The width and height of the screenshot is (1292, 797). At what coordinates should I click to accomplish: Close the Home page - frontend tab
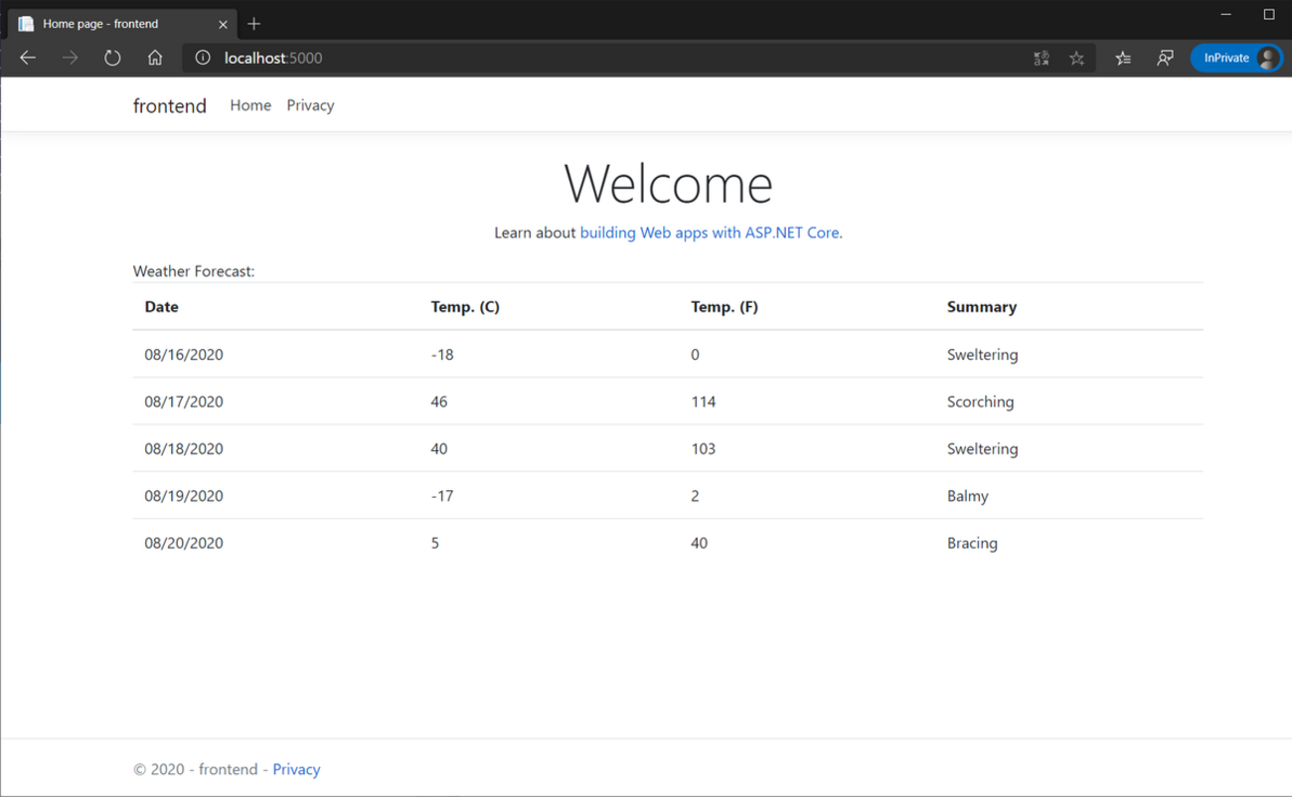point(223,24)
